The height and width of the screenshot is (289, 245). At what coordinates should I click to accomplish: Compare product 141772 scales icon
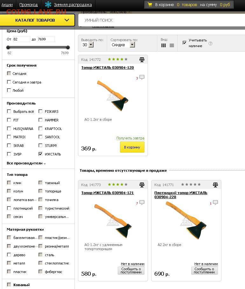(142, 60)
